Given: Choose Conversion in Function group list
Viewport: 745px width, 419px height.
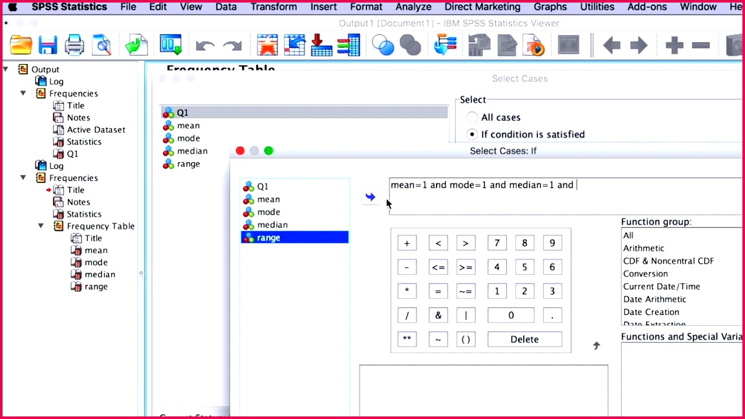Looking at the screenshot, I should (x=645, y=274).
